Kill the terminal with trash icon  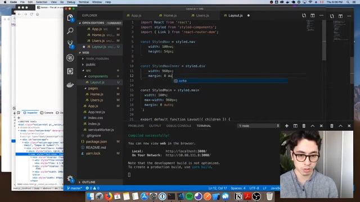coord(304,126)
